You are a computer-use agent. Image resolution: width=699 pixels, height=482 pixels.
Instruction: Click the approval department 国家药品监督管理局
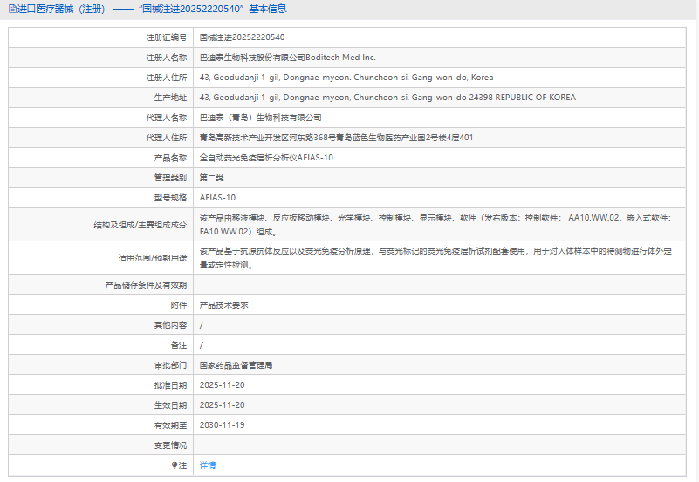236,365
